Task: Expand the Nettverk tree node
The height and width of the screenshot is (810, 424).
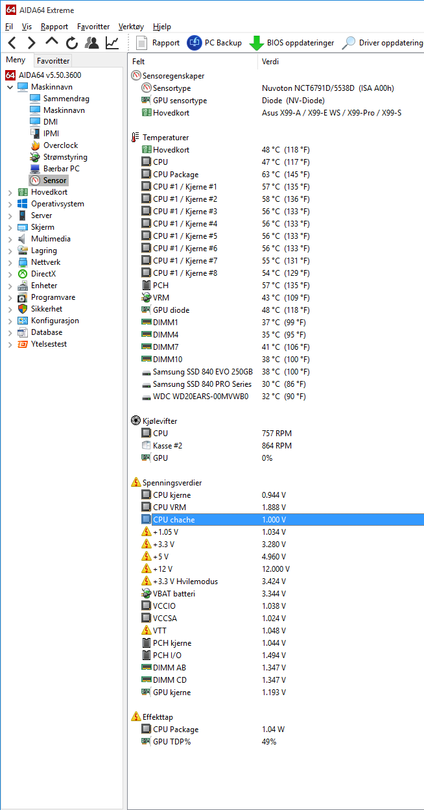Action: pyautogui.click(x=10, y=262)
